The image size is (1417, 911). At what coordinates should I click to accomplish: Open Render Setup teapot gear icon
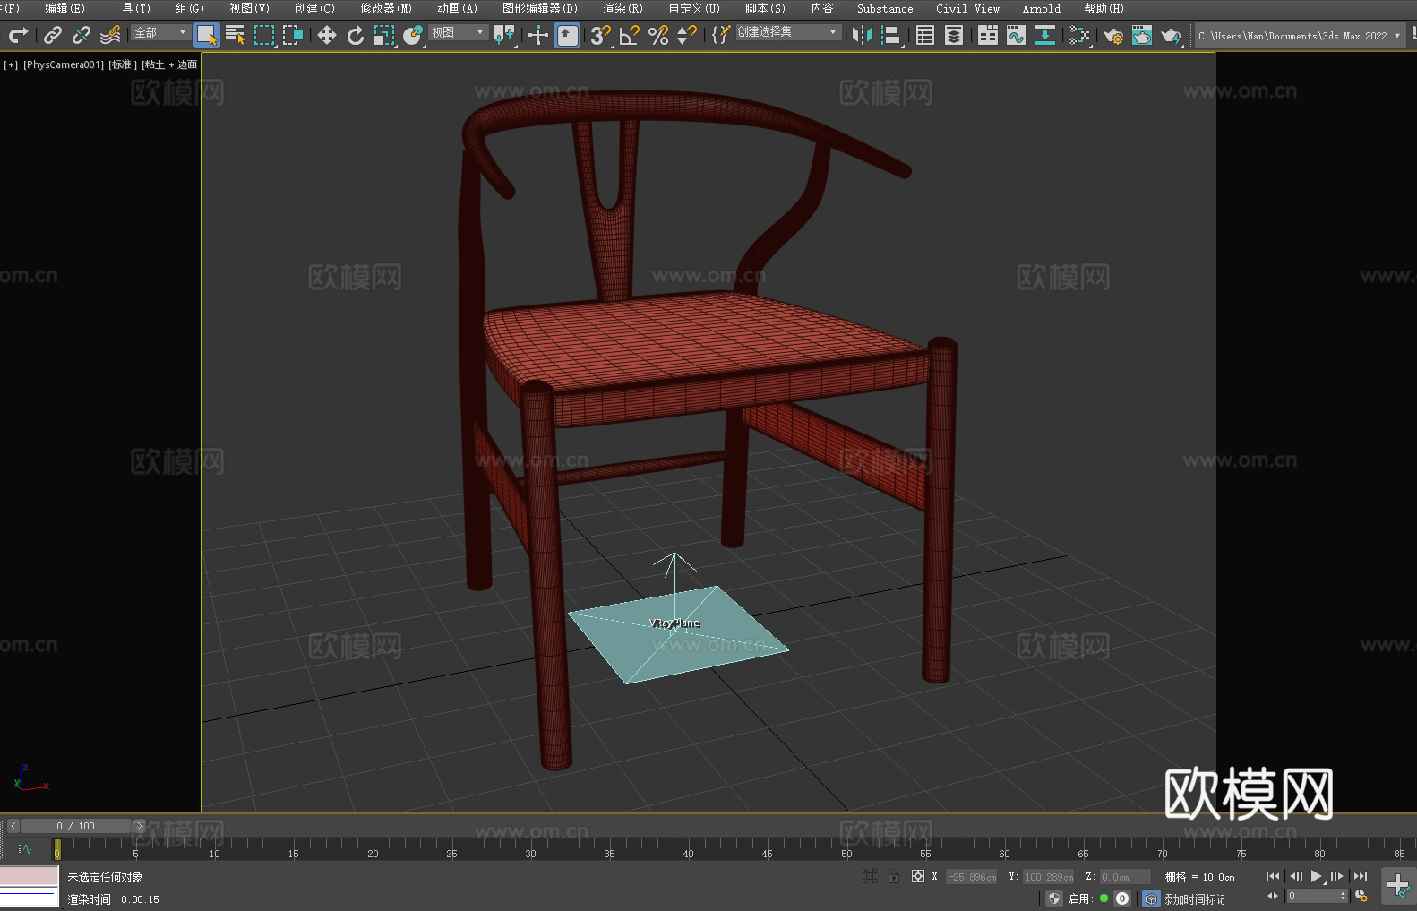[1113, 35]
